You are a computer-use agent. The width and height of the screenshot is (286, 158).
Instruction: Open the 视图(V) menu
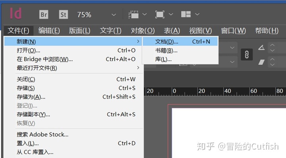pos(200,31)
